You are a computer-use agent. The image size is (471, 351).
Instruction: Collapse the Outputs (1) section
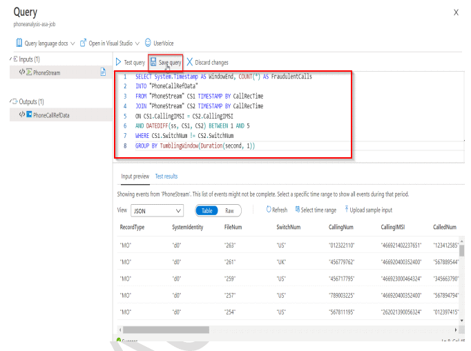[11, 101]
